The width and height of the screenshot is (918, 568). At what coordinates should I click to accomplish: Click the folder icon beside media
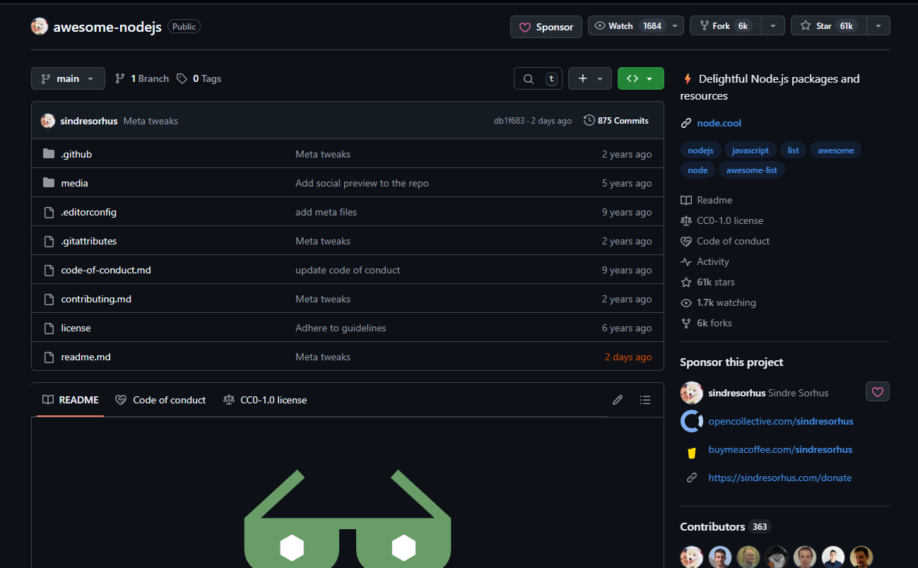click(49, 183)
